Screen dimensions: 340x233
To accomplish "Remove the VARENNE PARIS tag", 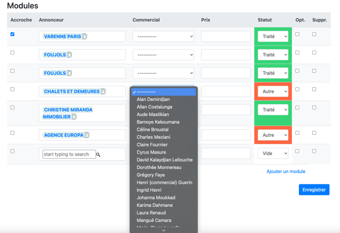I will [85, 37].
